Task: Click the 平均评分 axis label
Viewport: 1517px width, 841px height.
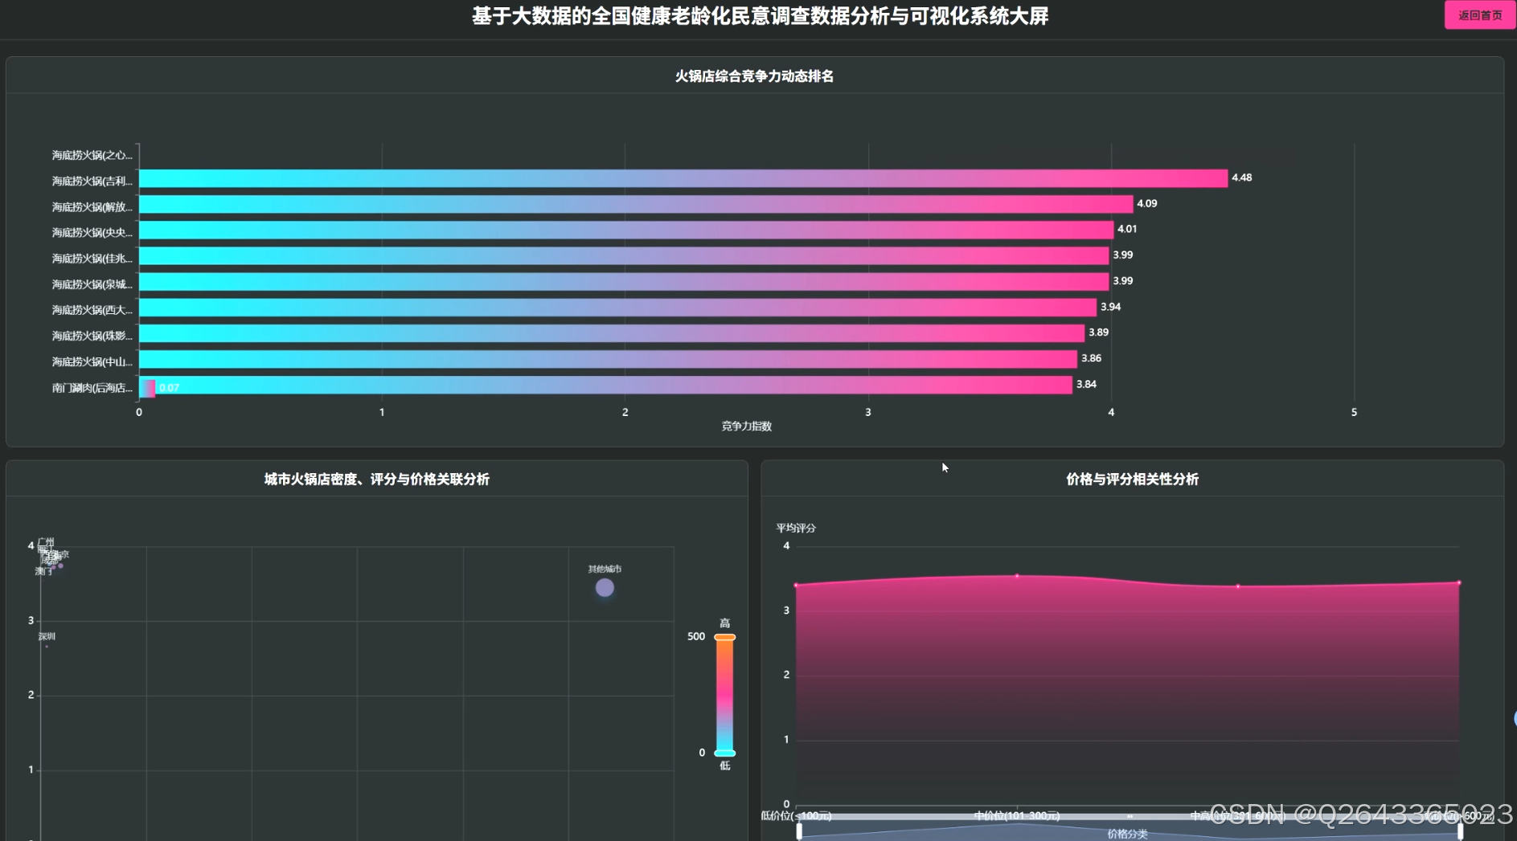Action: point(796,528)
